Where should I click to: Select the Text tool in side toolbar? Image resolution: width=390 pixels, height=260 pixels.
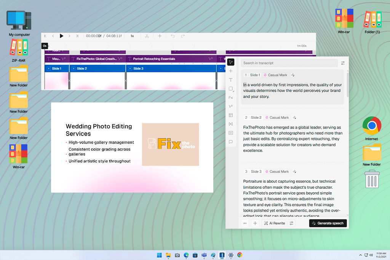click(x=231, y=80)
